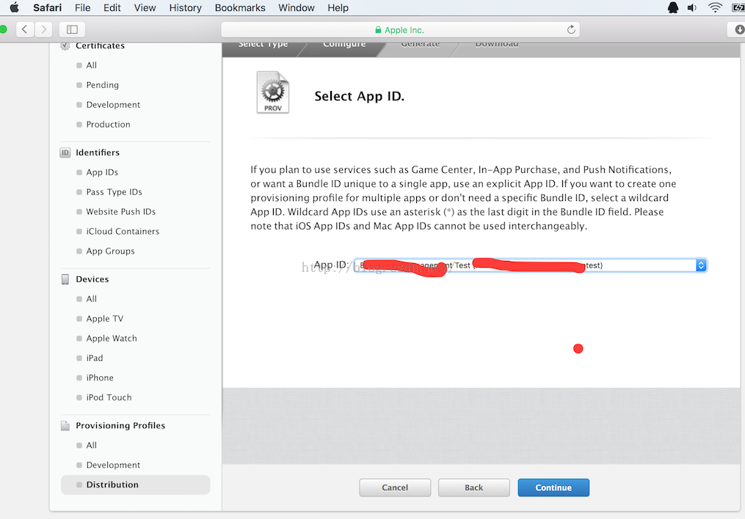Open the History menu
Screen dimensions: 745x519
pos(185,7)
